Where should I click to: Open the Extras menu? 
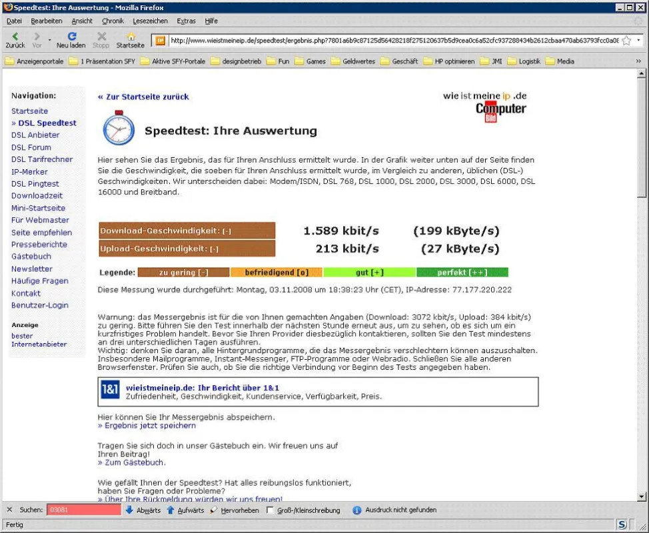187,21
